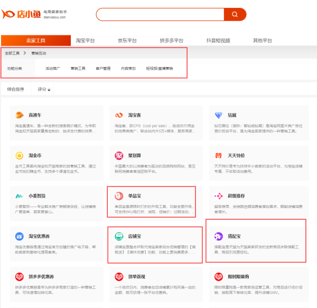The image size is (317, 308).
Task: Filter by the 活动推广 category
Action: click(x=52, y=68)
